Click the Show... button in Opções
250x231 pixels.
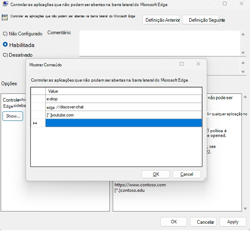(13, 116)
